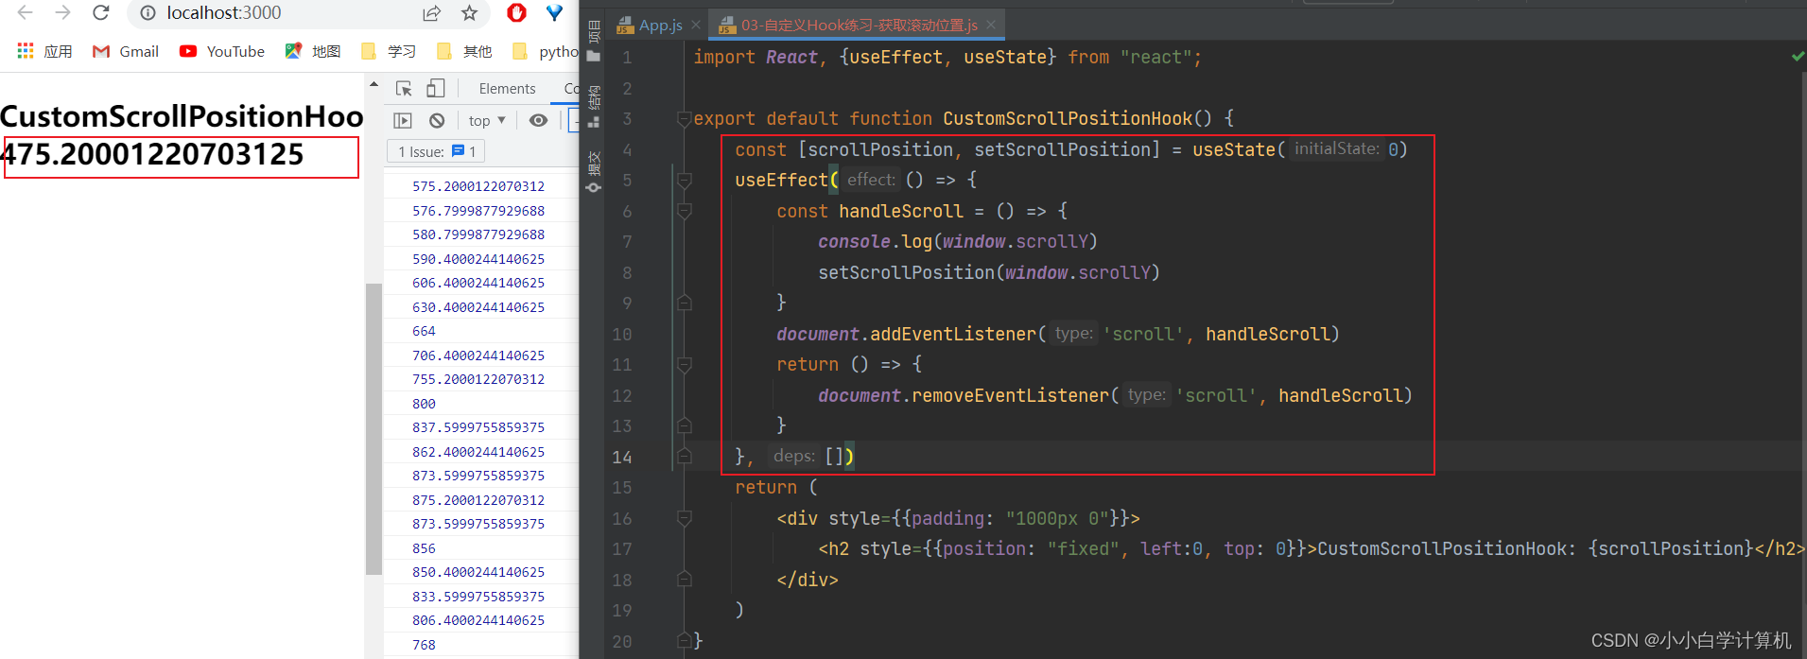Open the 项目 project tool window
Viewport: 1807px width, 659px height.
594,42
